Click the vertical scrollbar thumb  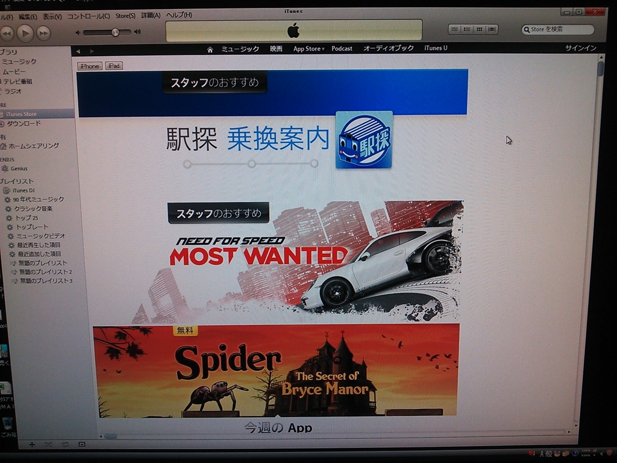tap(601, 69)
